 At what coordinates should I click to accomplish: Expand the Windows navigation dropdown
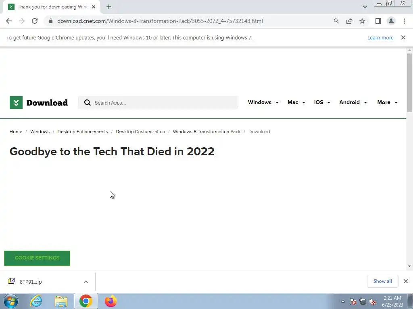(263, 103)
